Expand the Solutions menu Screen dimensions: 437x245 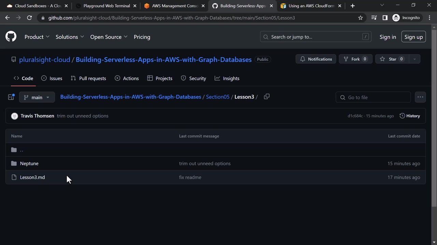70,37
